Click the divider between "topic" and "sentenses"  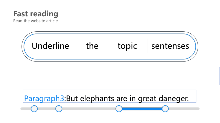click(148, 46)
